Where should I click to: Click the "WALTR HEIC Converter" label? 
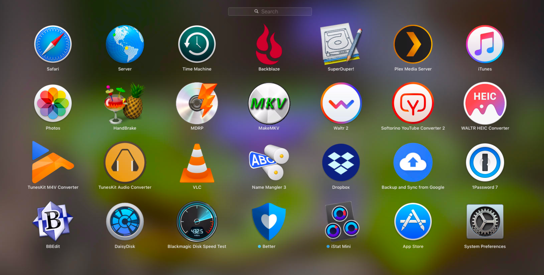coord(485,128)
